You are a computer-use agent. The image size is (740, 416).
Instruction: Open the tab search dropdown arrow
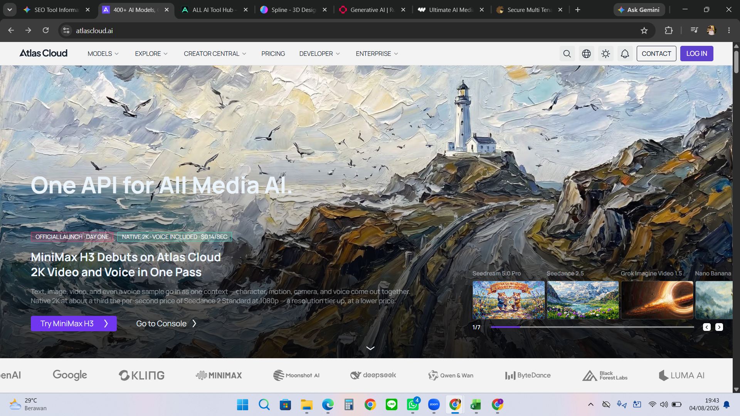click(x=10, y=10)
